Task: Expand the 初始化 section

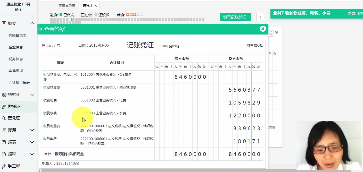Action: coord(32,94)
